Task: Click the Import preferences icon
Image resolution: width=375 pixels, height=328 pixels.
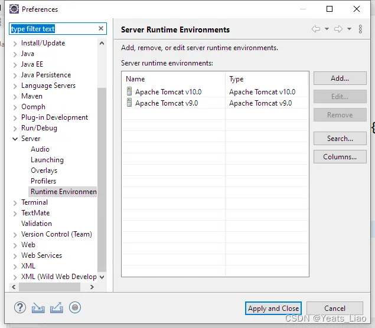Action: coord(38,308)
